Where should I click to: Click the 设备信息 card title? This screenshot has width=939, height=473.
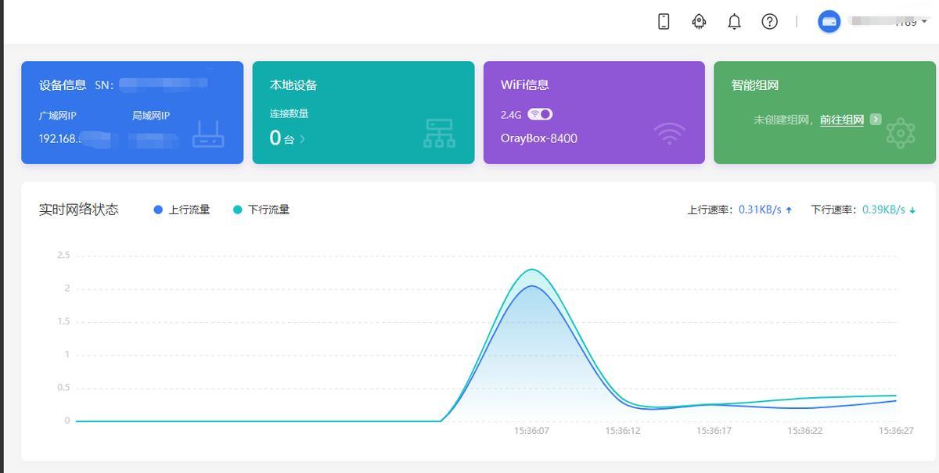63,85
